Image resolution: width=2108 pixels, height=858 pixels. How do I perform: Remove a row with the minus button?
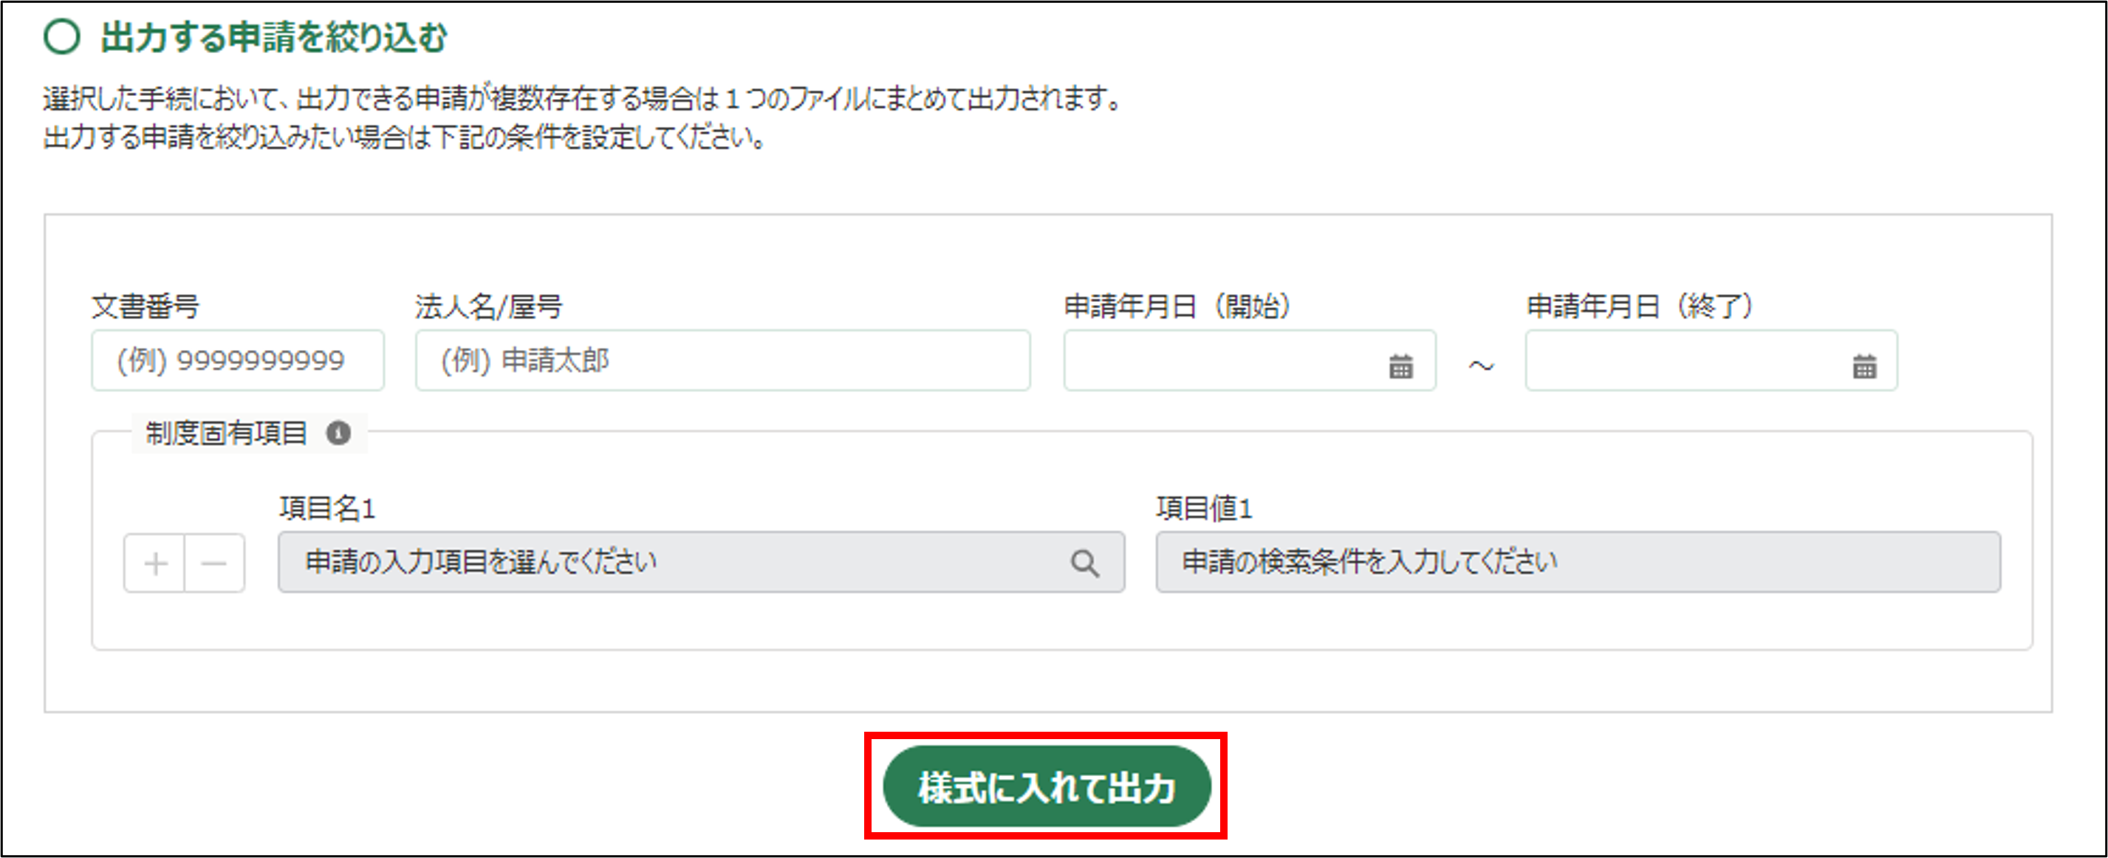(214, 563)
